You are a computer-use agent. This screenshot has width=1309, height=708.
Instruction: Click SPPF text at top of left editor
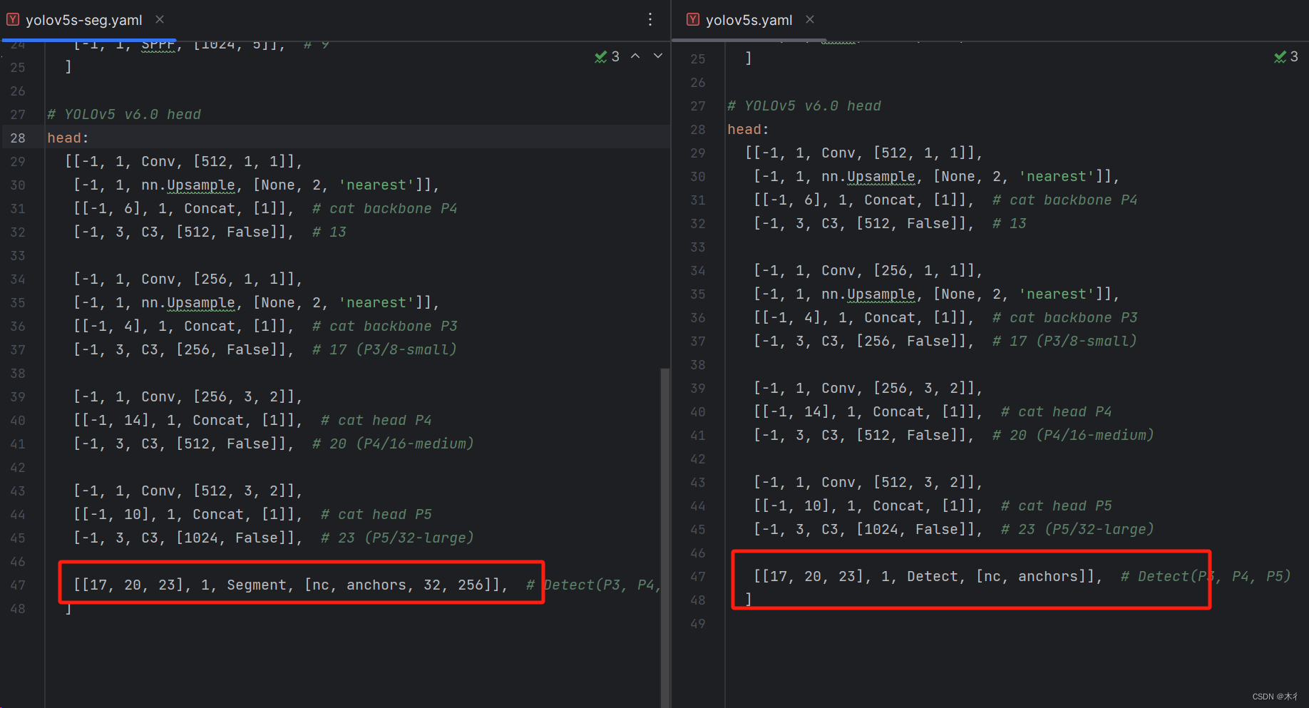pos(158,46)
